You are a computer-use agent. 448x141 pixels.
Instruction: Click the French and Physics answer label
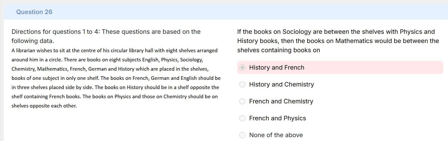(x=278, y=118)
